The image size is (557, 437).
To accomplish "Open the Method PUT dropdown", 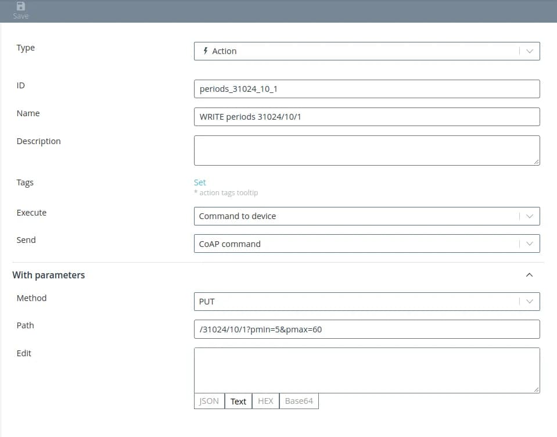I will (366, 302).
